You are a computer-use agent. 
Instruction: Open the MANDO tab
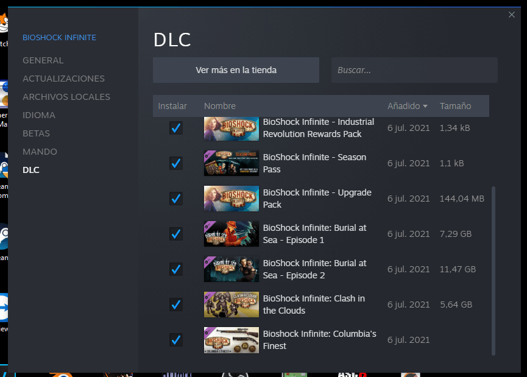pyautogui.click(x=40, y=152)
